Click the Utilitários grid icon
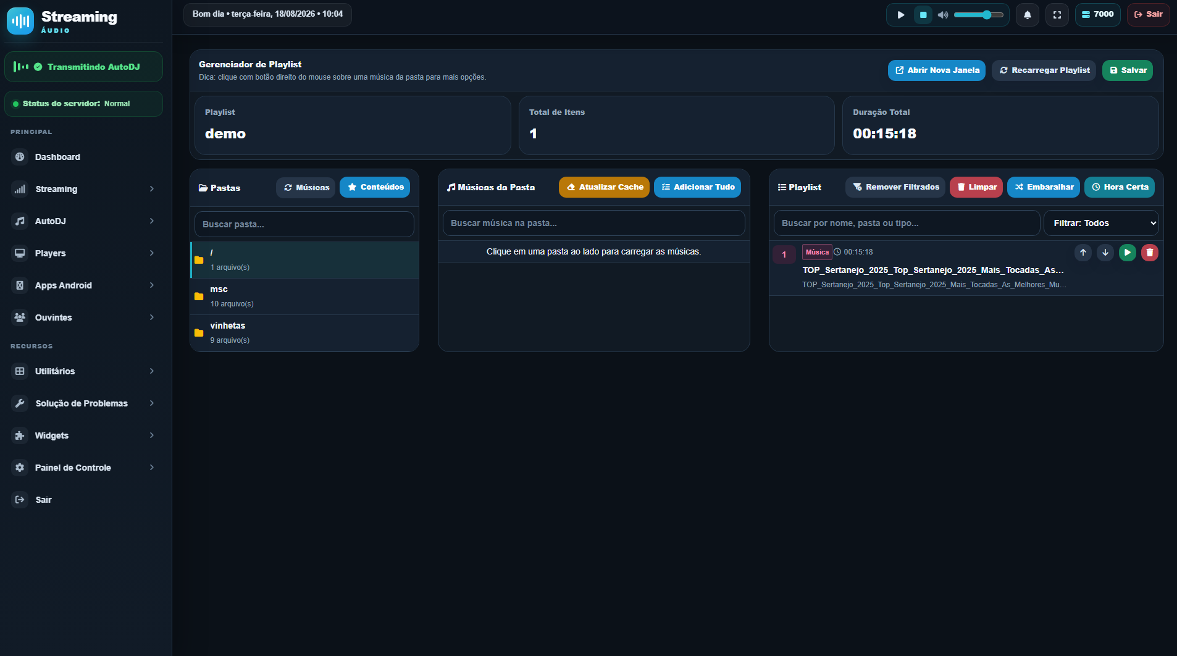This screenshot has height=656, width=1177. (20, 371)
